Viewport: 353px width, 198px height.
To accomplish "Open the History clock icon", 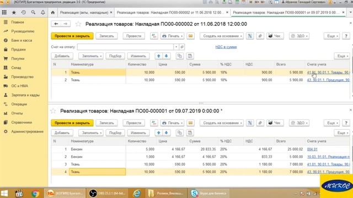I will (x=23, y=13).
